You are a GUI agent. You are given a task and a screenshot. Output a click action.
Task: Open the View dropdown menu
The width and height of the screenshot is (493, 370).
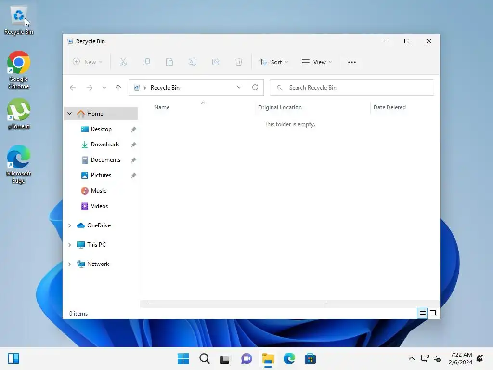click(x=317, y=62)
